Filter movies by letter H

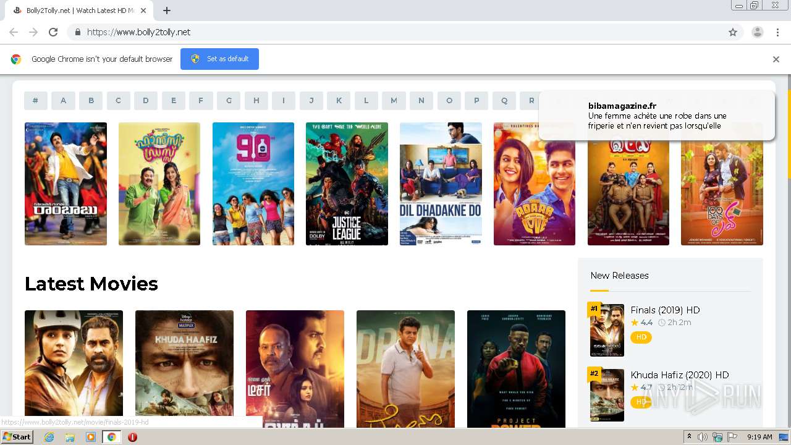(x=256, y=101)
